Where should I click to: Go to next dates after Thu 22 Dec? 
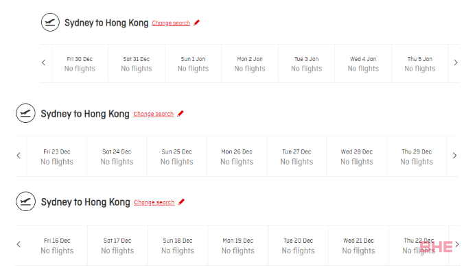tap(457, 244)
